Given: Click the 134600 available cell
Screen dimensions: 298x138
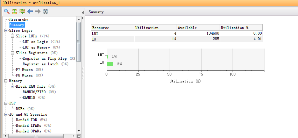Looking at the screenshot, I should [x=198, y=34].
